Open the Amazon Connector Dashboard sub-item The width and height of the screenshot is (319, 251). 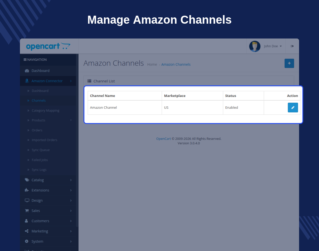(48, 91)
